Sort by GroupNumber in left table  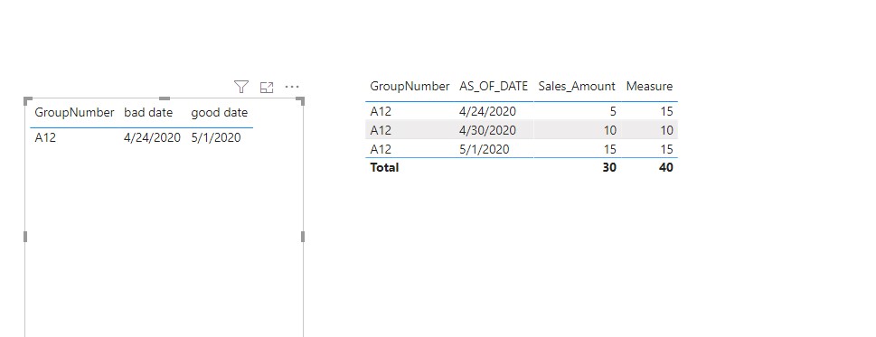(74, 113)
